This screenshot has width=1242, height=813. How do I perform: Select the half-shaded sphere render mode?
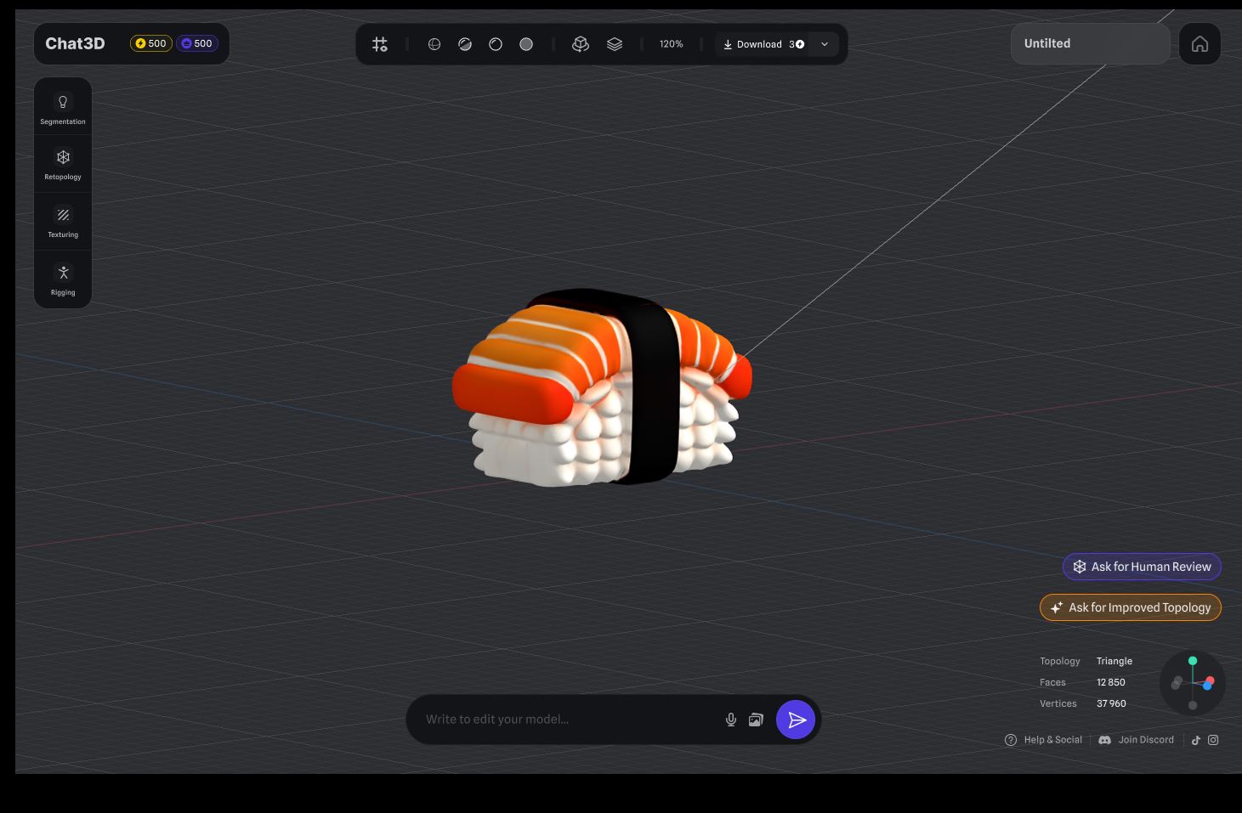click(x=465, y=44)
